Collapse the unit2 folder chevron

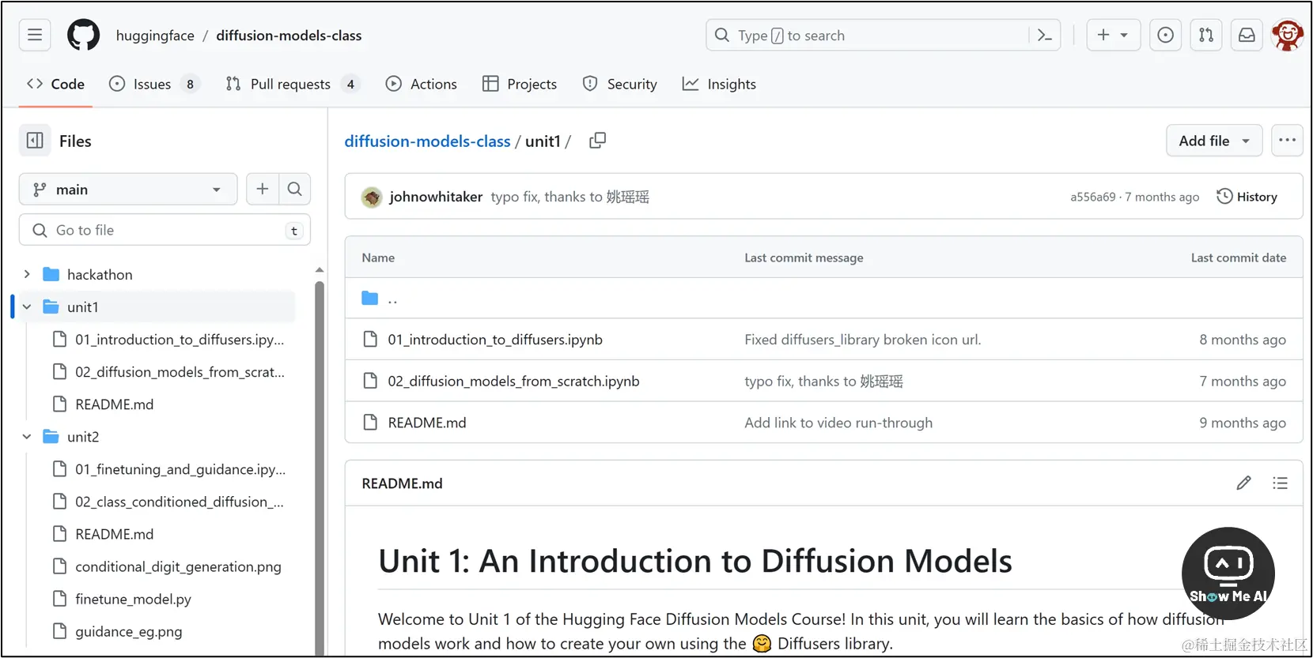[27, 436]
